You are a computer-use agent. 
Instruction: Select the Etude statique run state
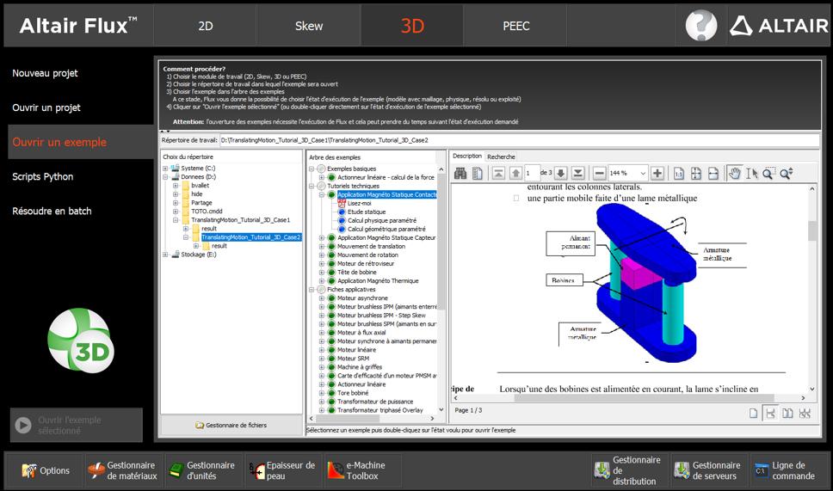pos(367,212)
